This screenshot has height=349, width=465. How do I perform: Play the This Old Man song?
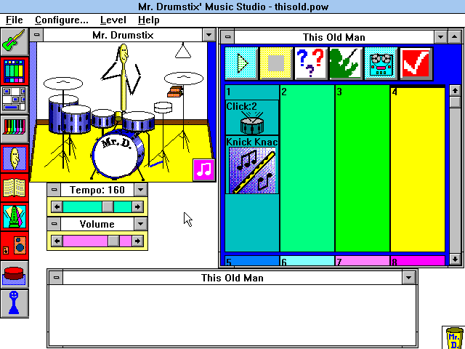point(241,63)
